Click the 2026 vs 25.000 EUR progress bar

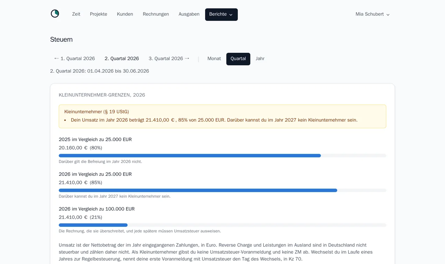click(222, 190)
